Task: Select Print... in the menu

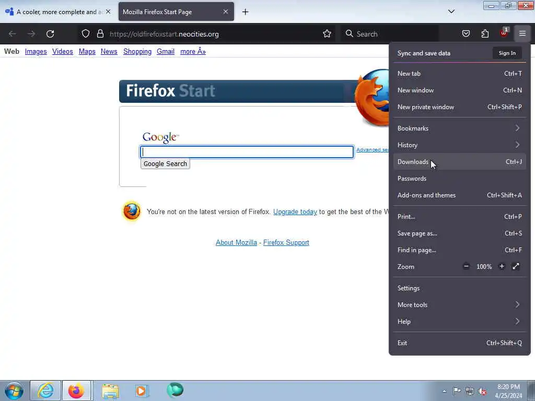Action: 460,217
